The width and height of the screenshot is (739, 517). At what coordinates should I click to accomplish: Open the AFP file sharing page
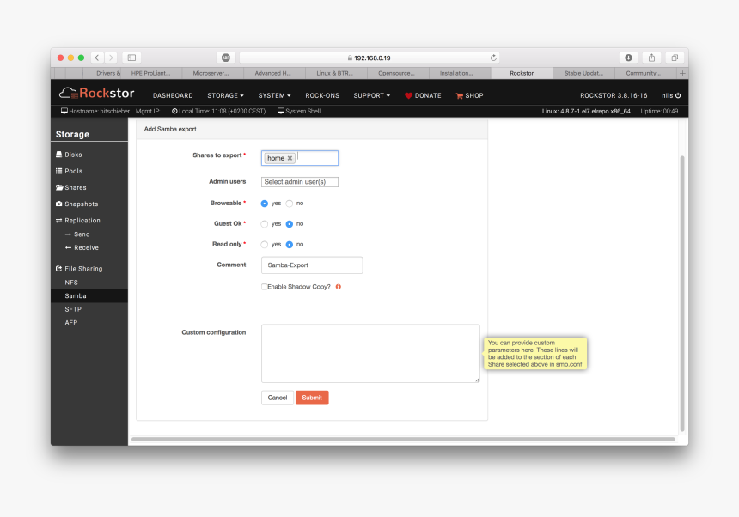click(71, 323)
